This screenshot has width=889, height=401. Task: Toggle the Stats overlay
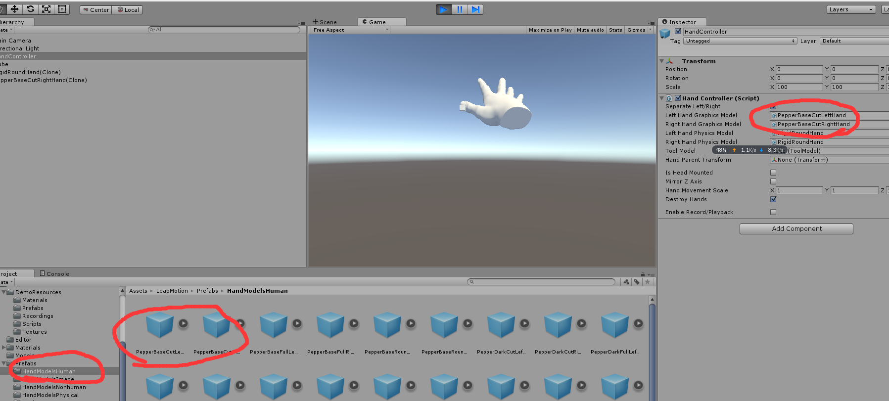coord(615,30)
